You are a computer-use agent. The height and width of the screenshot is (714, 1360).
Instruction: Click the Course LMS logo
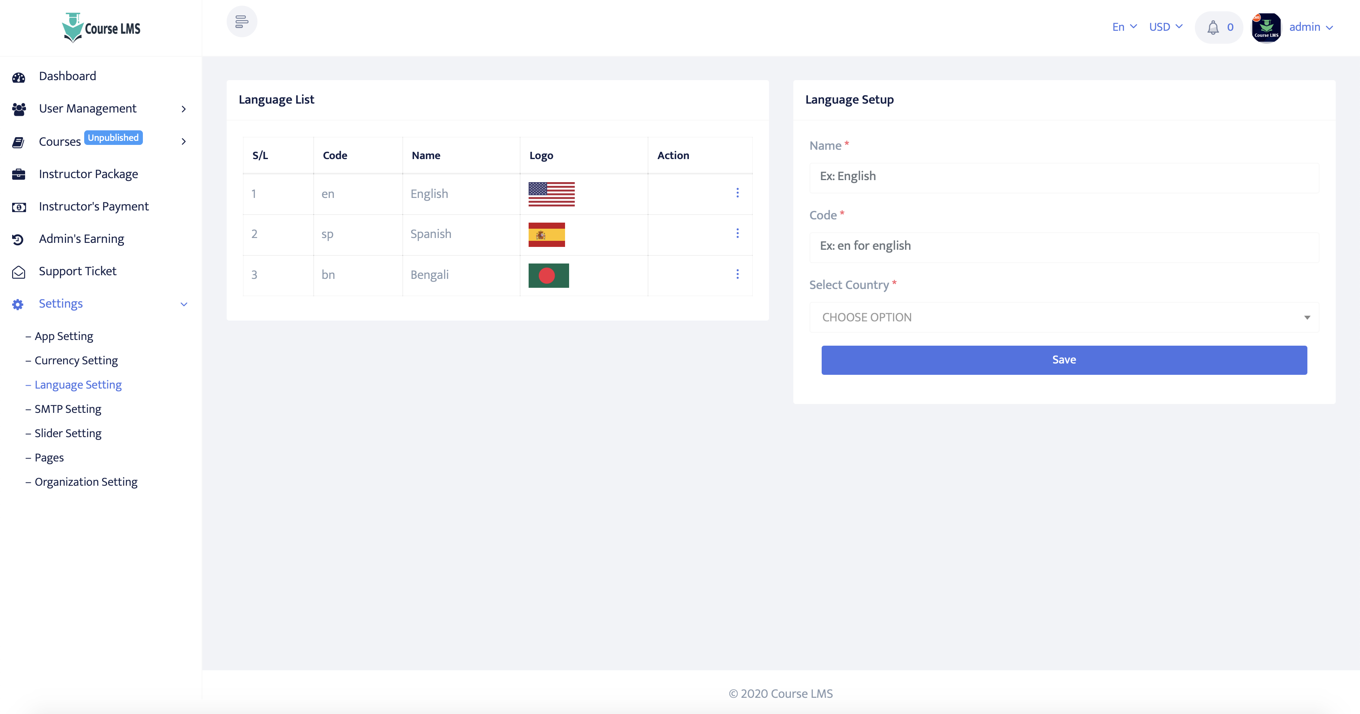101,28
